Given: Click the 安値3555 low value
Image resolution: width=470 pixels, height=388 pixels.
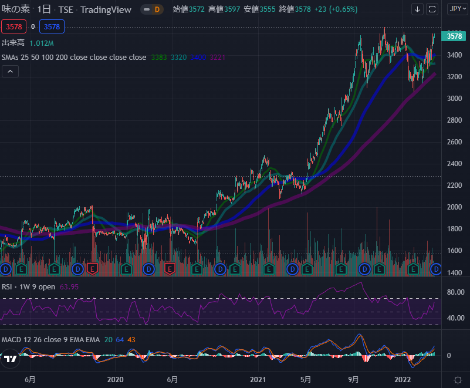Looking at the screenshot, I should coord(259,9).
